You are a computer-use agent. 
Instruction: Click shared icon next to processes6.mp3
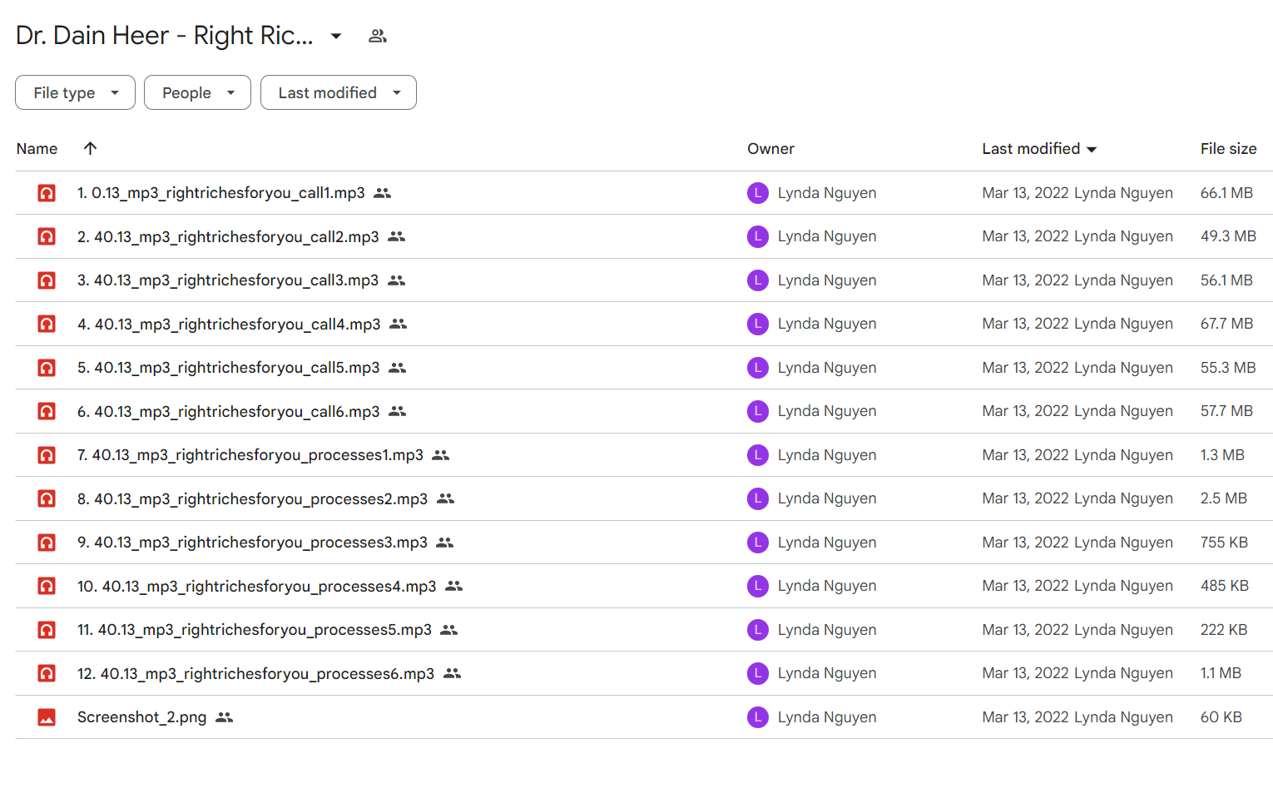pos(453,673)
